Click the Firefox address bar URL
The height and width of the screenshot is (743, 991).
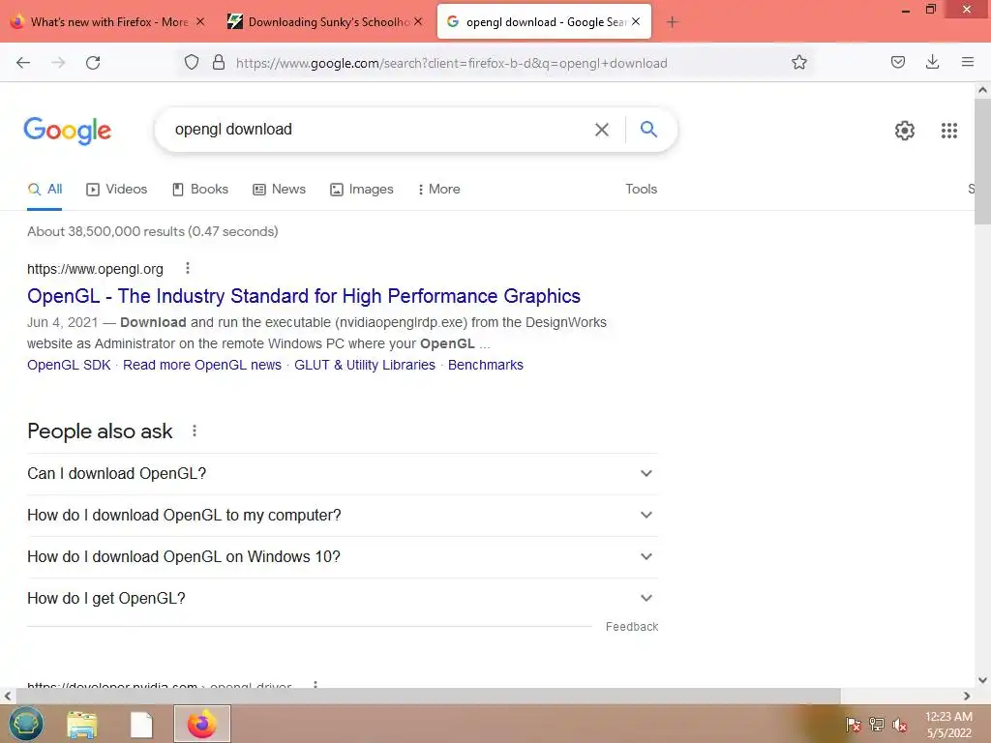(x=451, y=63)
